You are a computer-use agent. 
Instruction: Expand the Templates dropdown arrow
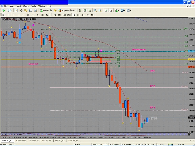click(x=130, y=10)
